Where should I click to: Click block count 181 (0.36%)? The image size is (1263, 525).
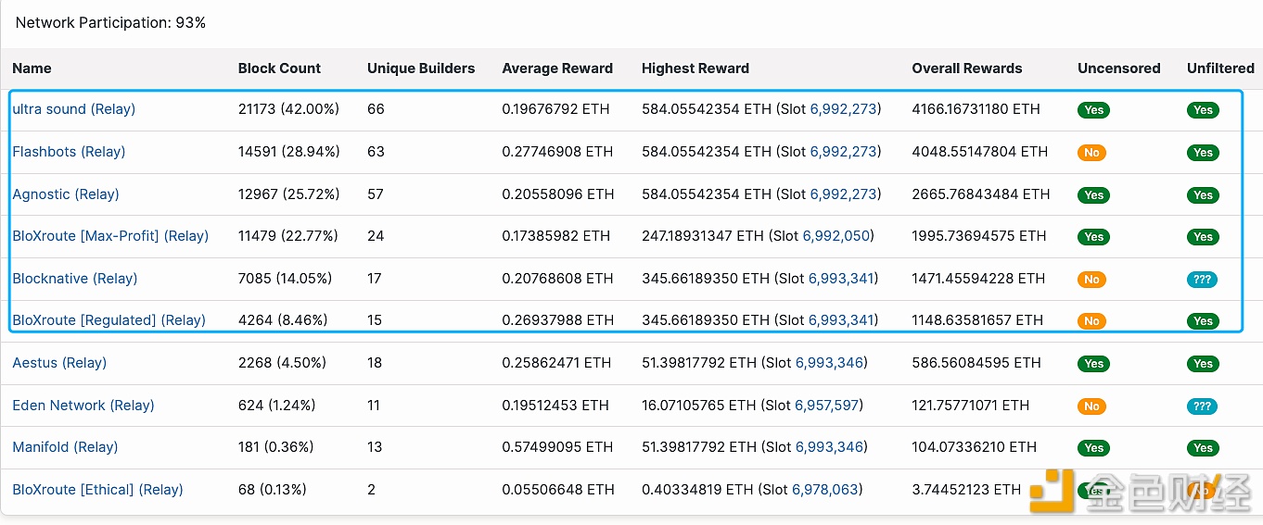pyautogui.click(x=275, y=447)
